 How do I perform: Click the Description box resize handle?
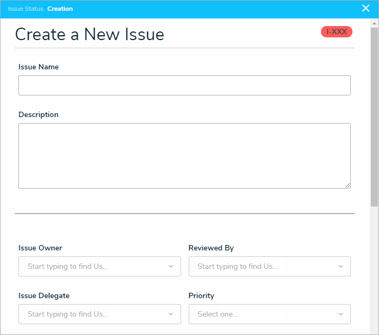(x=348, y=185)
